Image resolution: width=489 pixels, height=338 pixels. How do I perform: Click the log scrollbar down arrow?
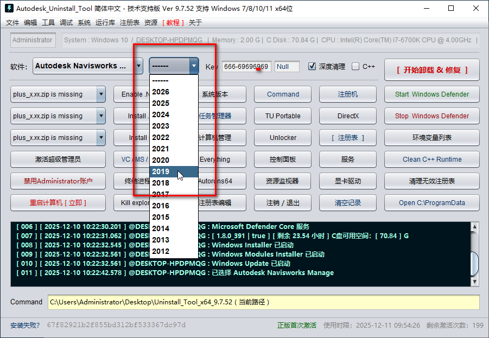[x=474, y=282]
